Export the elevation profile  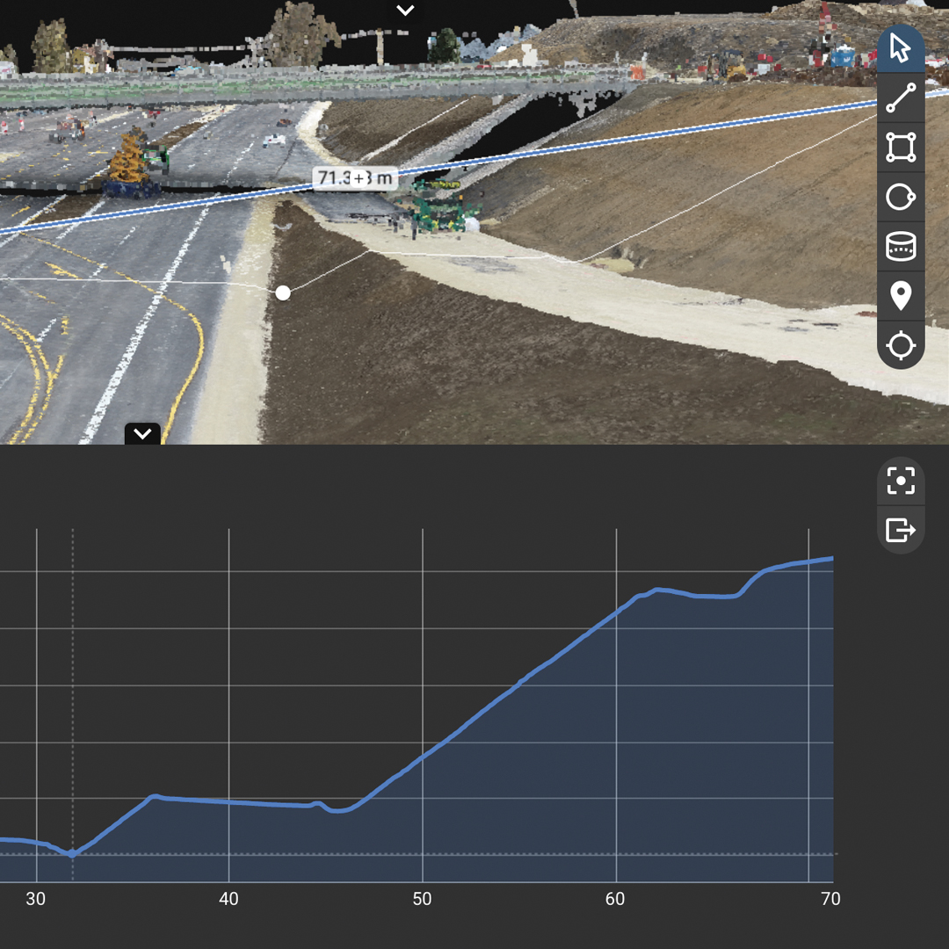coord(901,530)
